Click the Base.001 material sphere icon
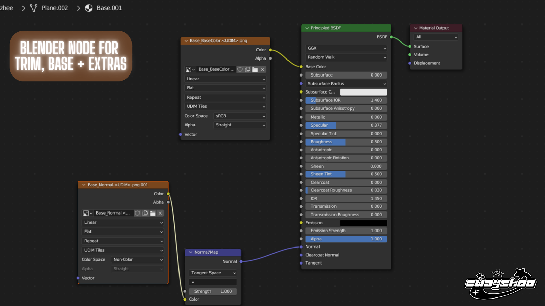This screenshot has width=545, height=306. click(89, 8)
